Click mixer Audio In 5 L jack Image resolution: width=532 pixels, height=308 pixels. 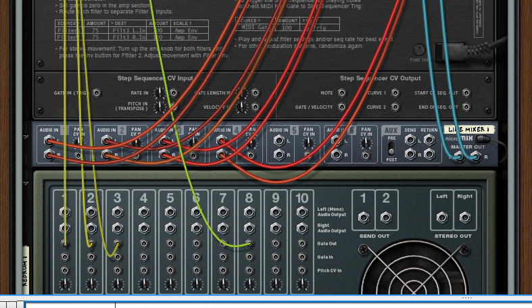point(279,140)
